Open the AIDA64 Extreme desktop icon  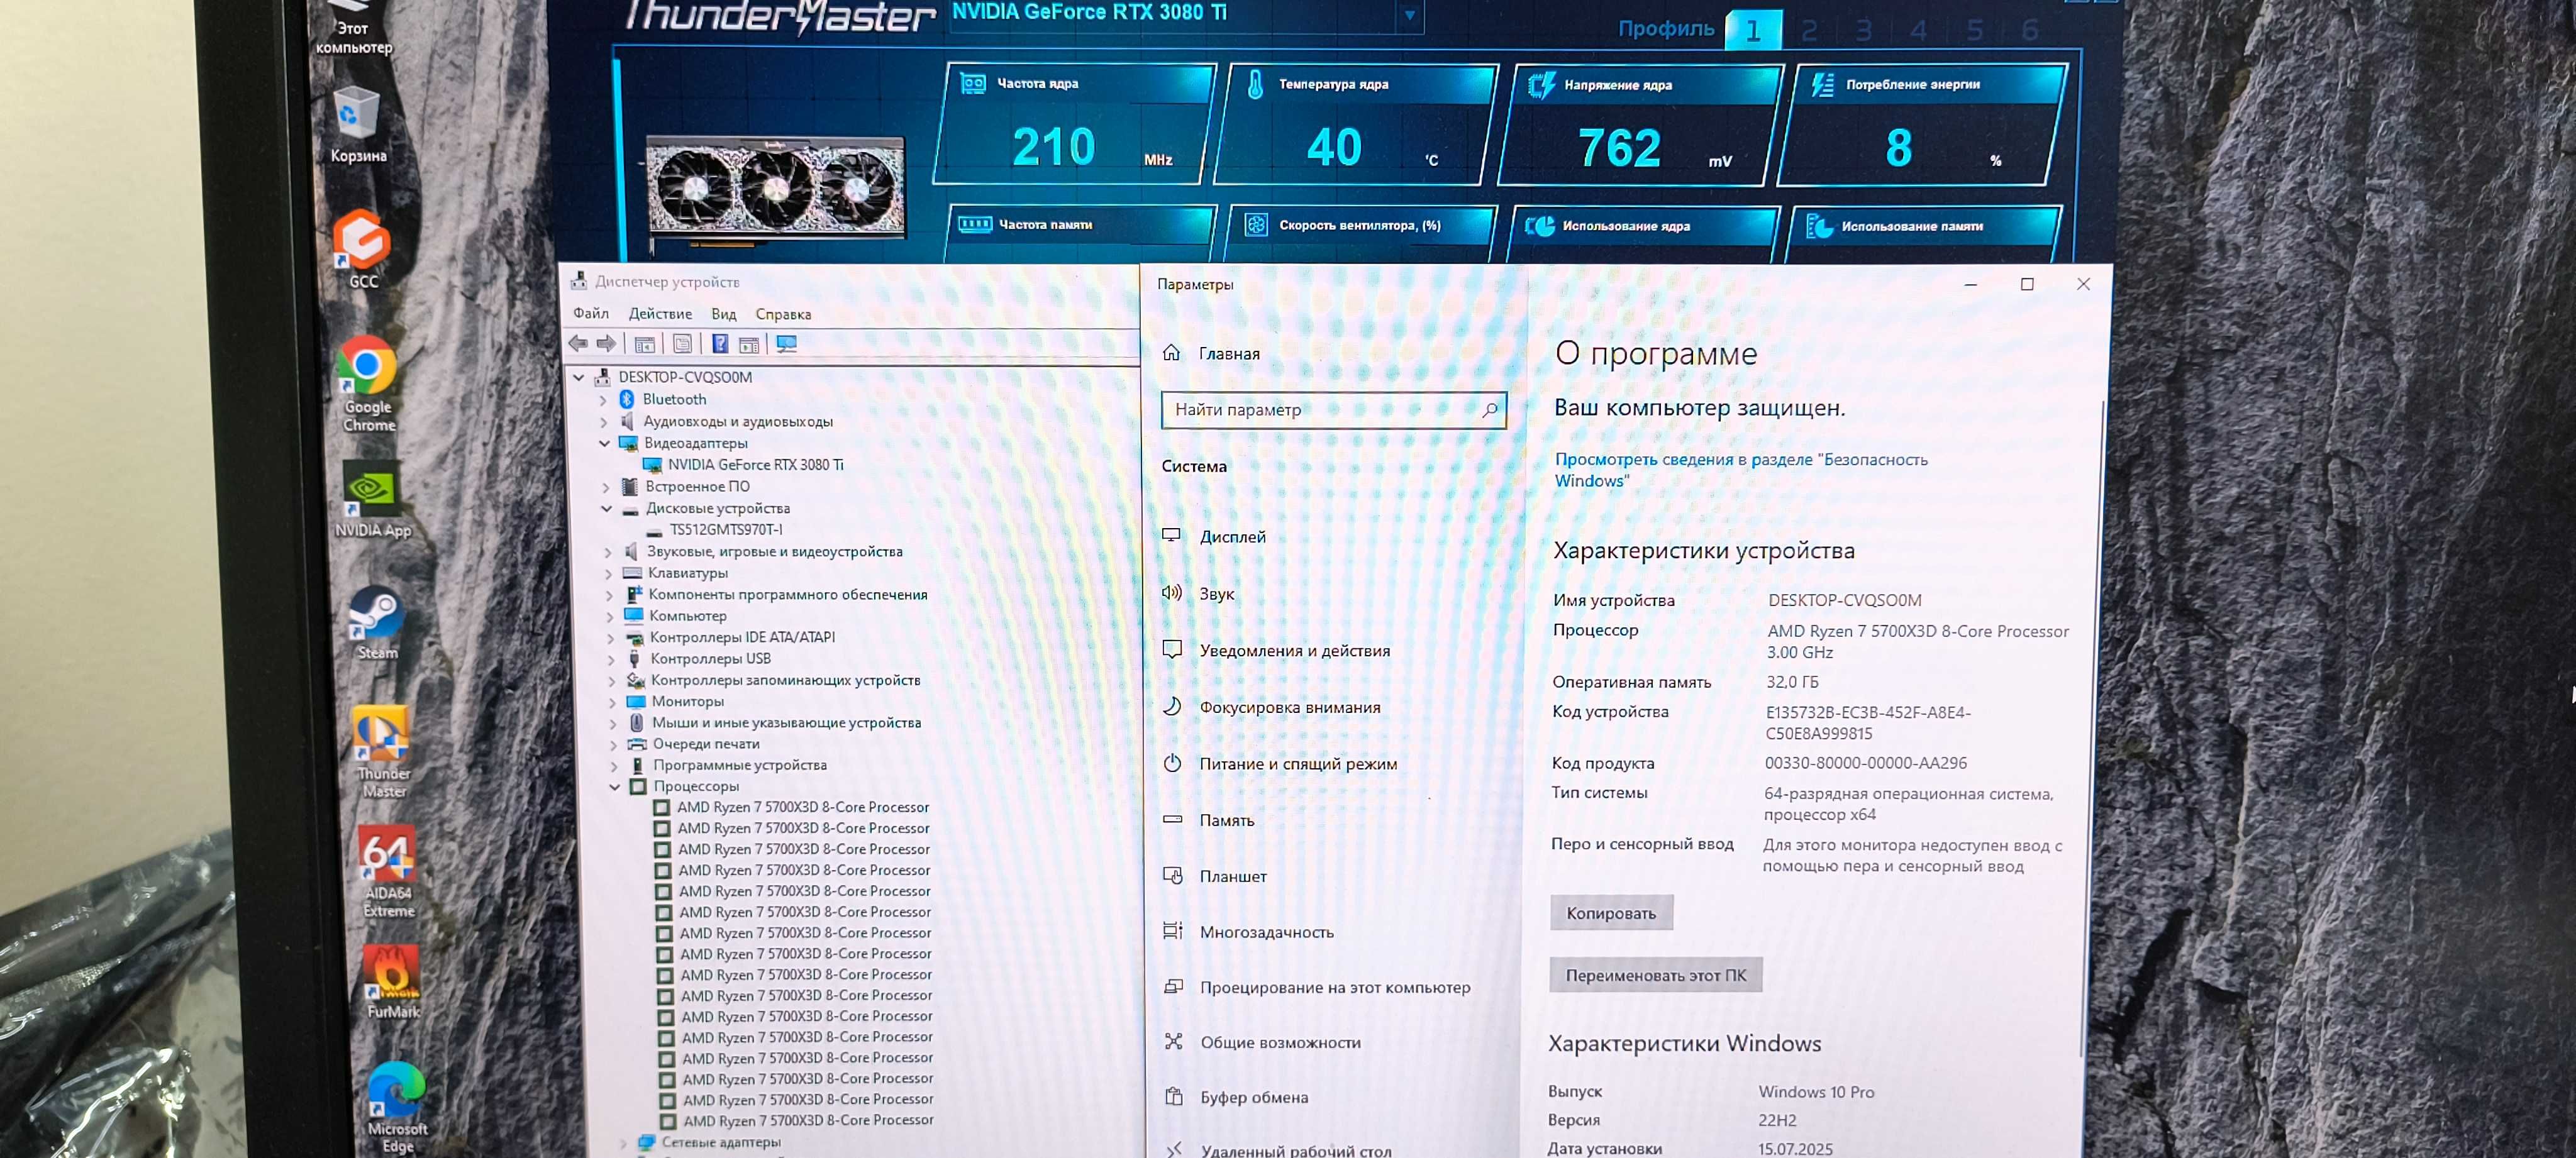tap(387, 872)
